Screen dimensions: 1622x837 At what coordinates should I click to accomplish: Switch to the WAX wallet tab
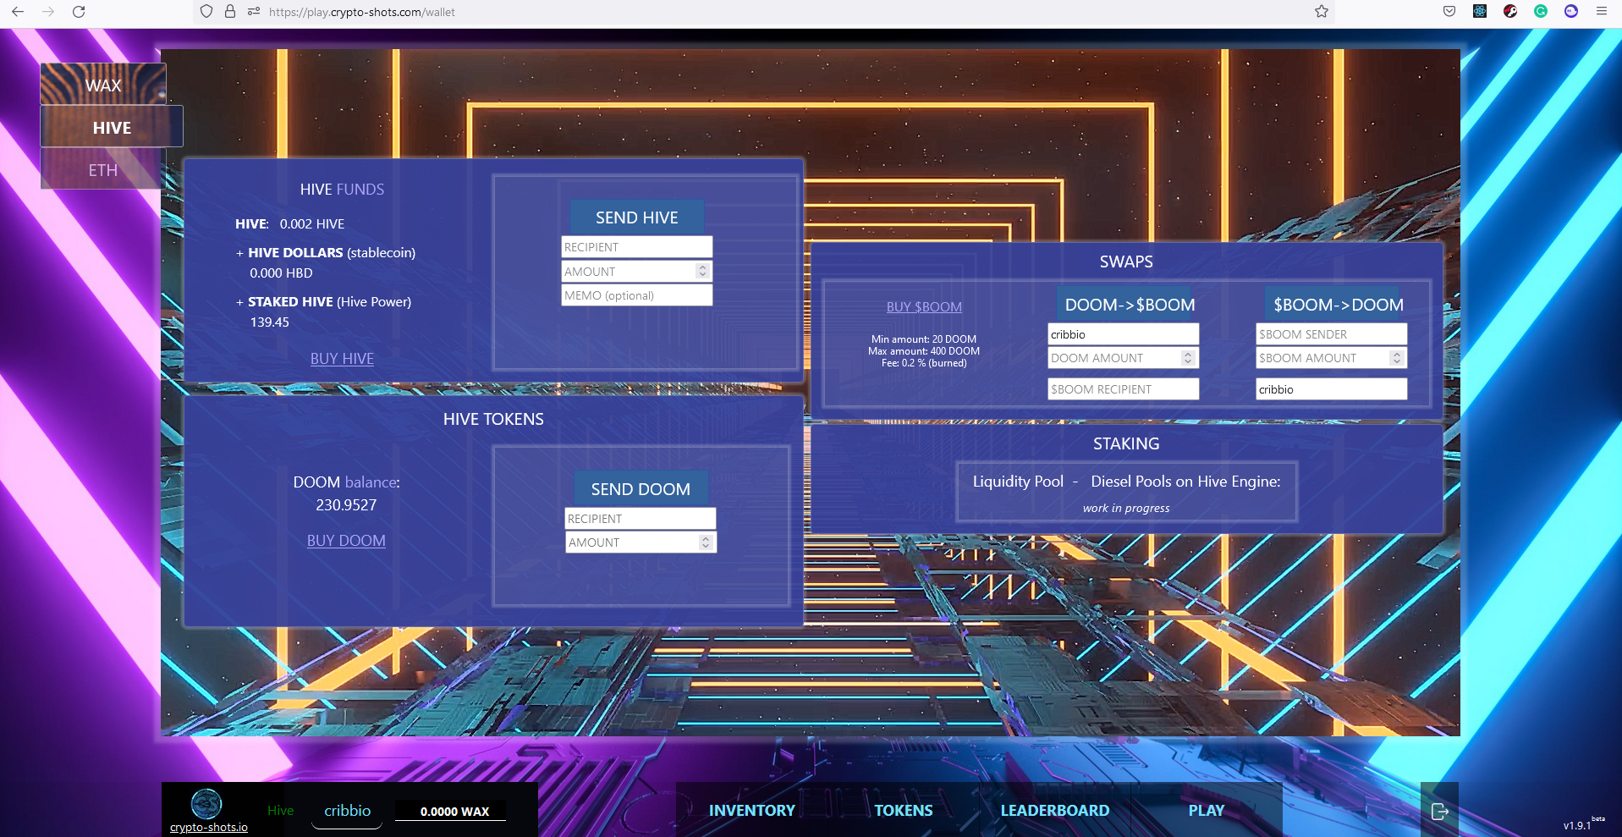[103, 85]
